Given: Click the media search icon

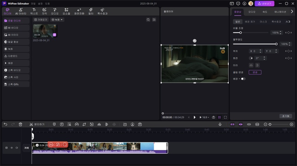Looking at the screenshot, I should [148, 20].
